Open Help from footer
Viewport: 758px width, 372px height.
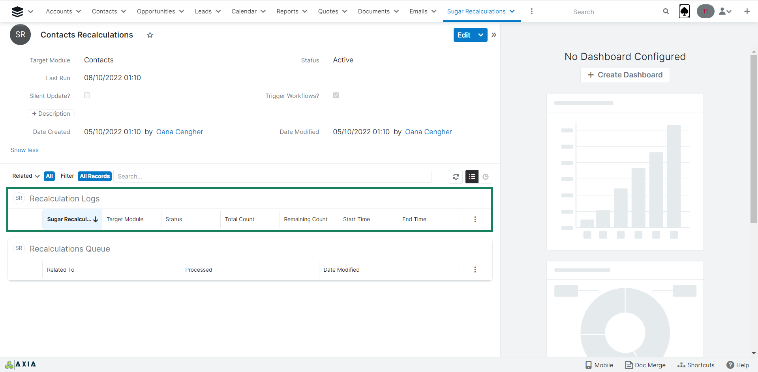click(738, 365)
